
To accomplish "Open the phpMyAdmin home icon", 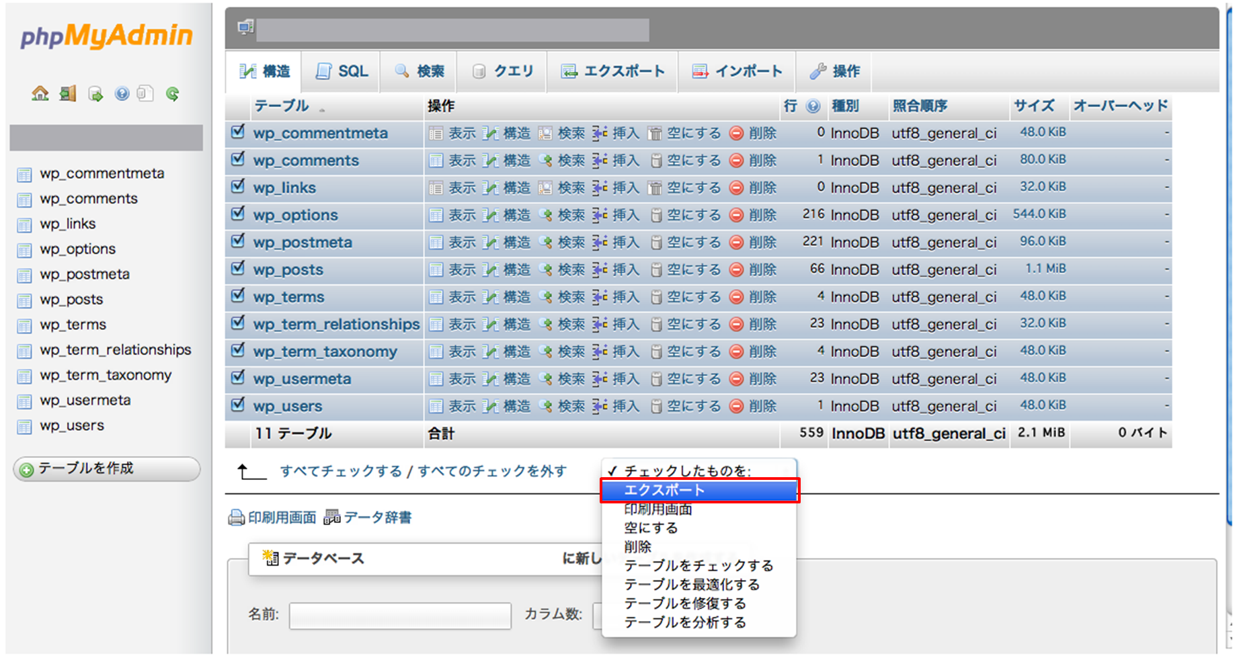I will click(39, 94).
